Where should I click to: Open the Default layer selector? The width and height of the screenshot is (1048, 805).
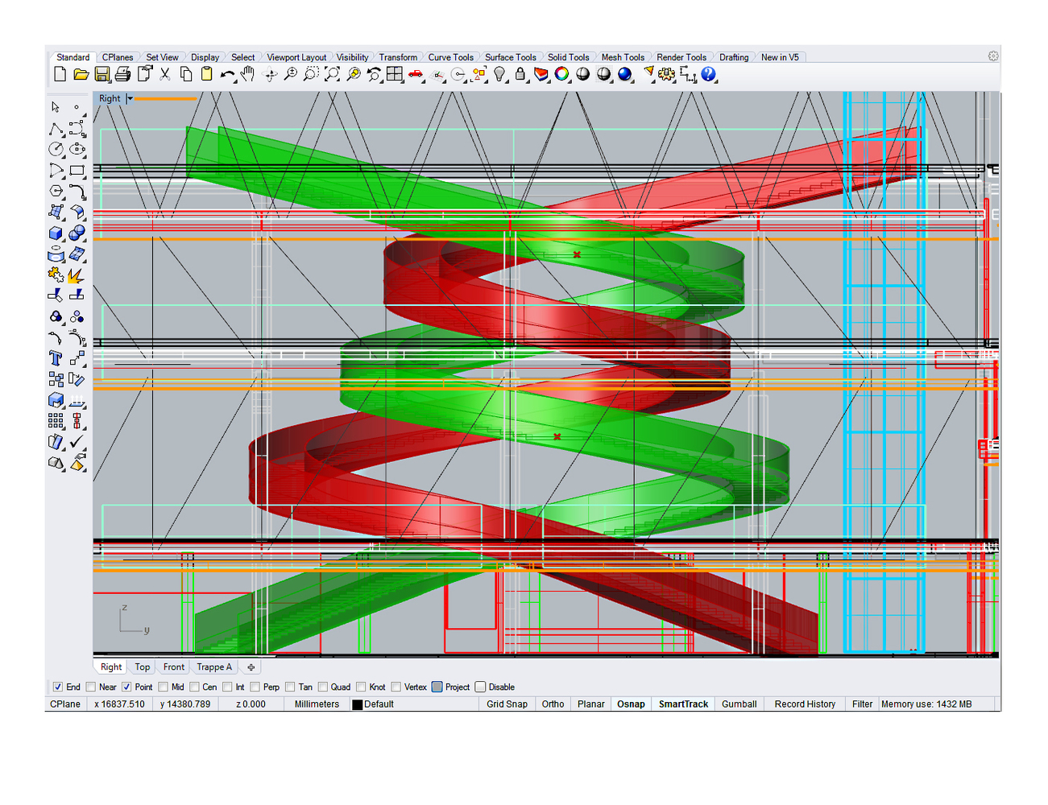(379, 704)
